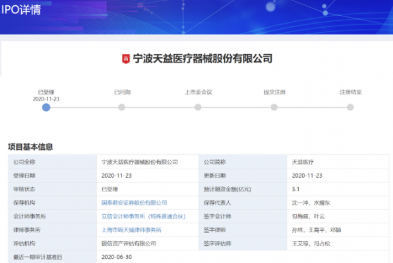Click the 保荐代表人 label cell
This screenshot has width=393, height=263.
tap(243, 203)
